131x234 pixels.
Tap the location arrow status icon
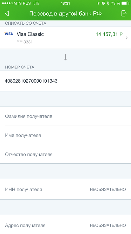click(x=98, y=3)
